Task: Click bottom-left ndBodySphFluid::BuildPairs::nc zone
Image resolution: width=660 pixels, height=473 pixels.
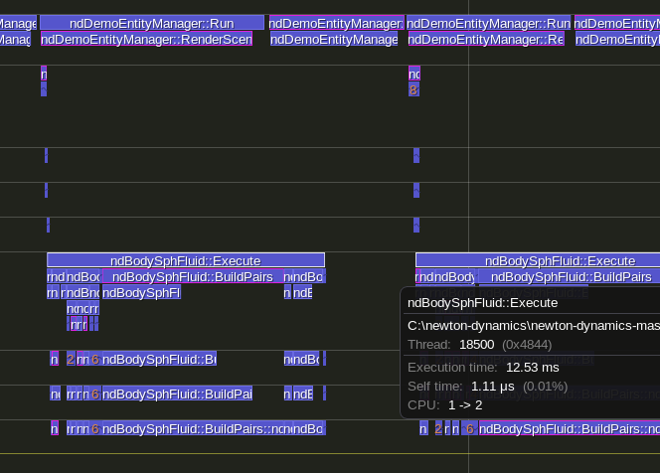Action: [x=191, y=429]
